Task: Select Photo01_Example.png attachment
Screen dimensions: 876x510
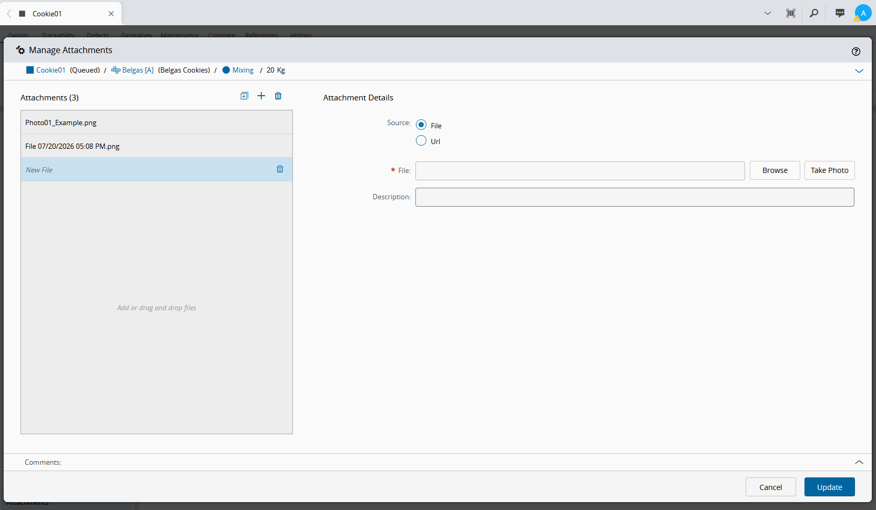Action: click(x=157, y=123)
